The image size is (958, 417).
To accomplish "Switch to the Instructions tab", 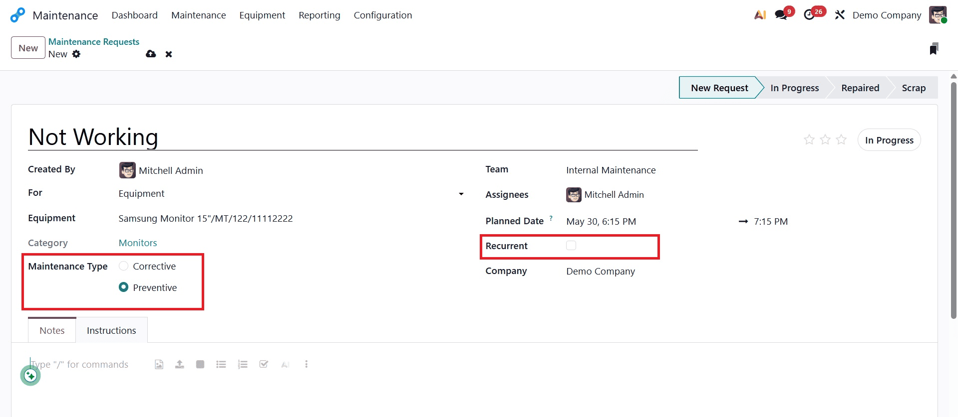I will point(111,330).
